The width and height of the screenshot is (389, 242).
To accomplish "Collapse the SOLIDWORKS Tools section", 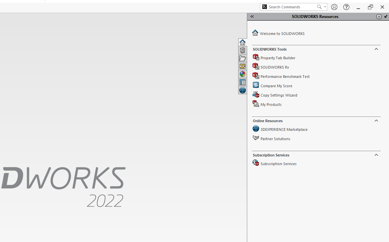I will pos(376,49).
